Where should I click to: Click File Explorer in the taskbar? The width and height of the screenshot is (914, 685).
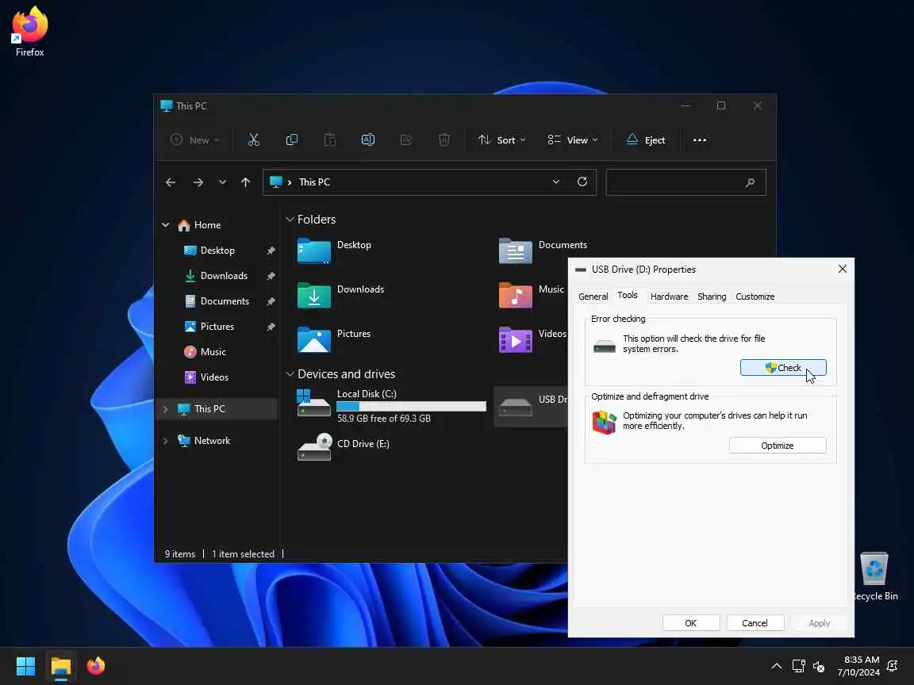[60, 666]
